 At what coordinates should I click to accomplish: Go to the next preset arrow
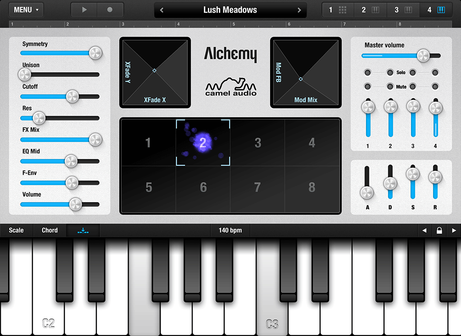point(299,10)
